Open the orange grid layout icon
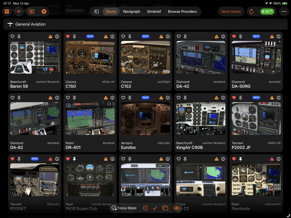Image resolution: width=291 pixels, height=218 pixels. point(7,12)
